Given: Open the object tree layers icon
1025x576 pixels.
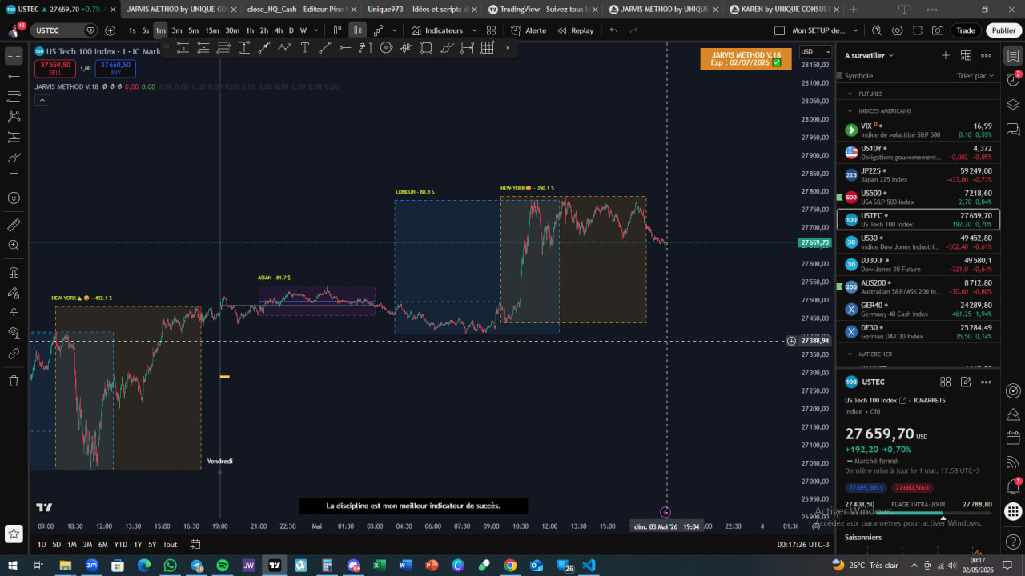Looking at the screenshot, I should pyautogui.click(x=1013, y=104).
